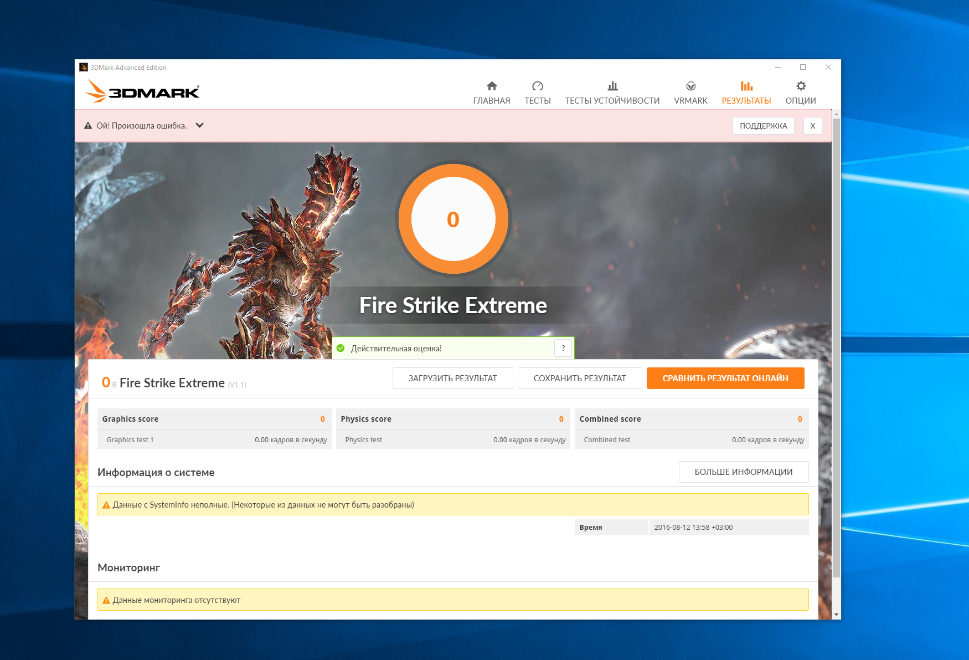Click the gear icon above ОПЦИИ
This screenshot has height=660, width=969.
pyautogui.click(x=801, y=86)
